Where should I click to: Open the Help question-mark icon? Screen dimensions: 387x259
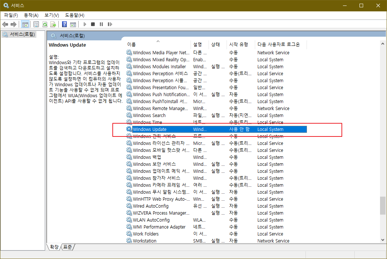pos(64,24)
